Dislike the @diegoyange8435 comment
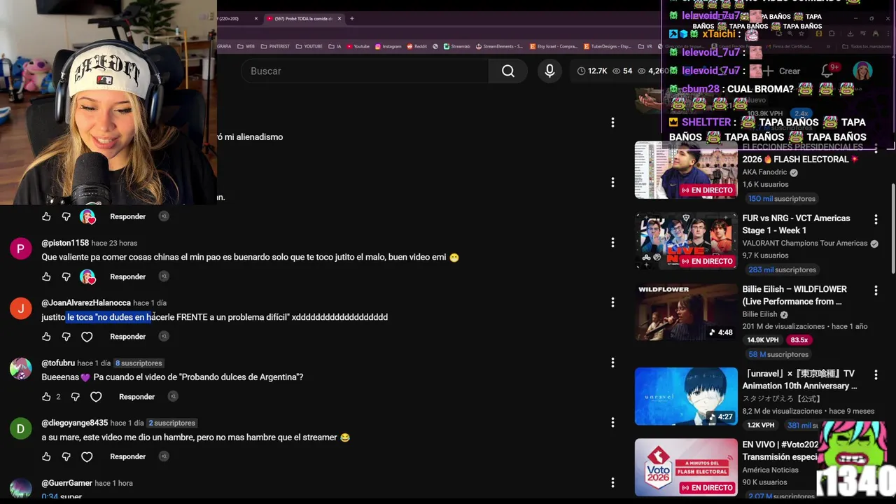896x504 pixels. click(66, 456)
